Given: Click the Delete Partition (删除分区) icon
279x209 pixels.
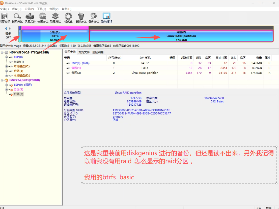Looking at the screenshot, I should [x=81, y=16].
